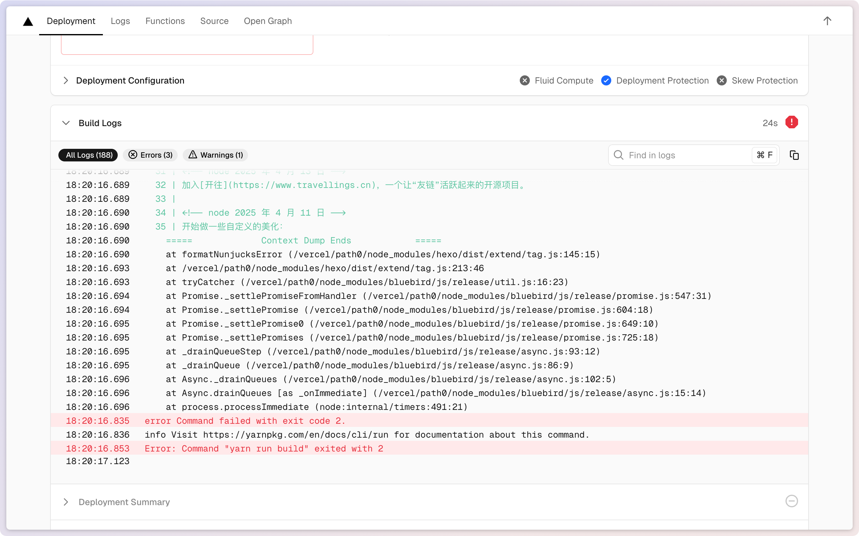The image size is (859, 536).
Task: Click the search magnifier icon
Action: (619, 155)
